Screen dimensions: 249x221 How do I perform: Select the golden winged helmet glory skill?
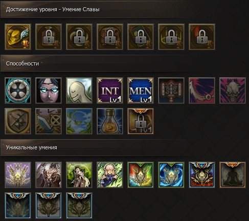coord(18,37)
